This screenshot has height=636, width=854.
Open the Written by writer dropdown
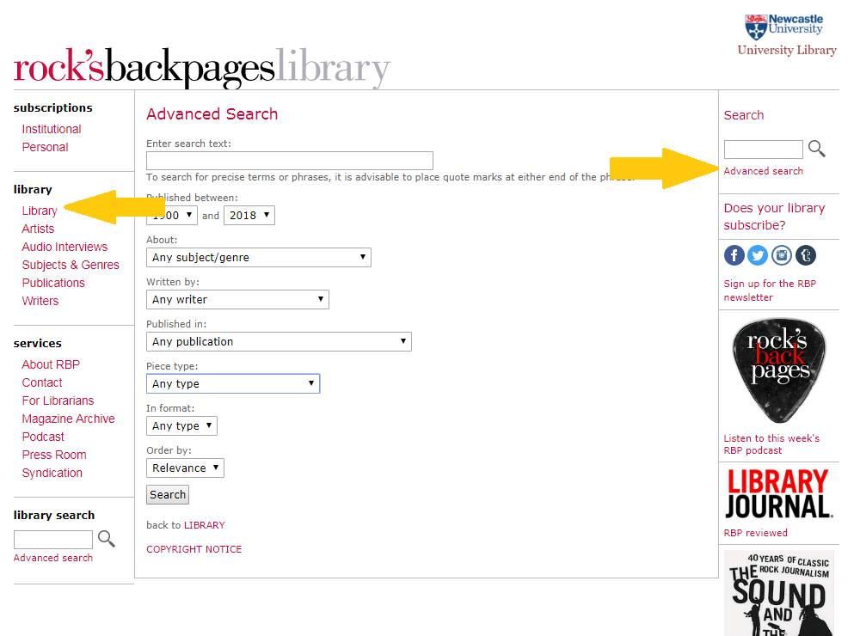(237, 299)
